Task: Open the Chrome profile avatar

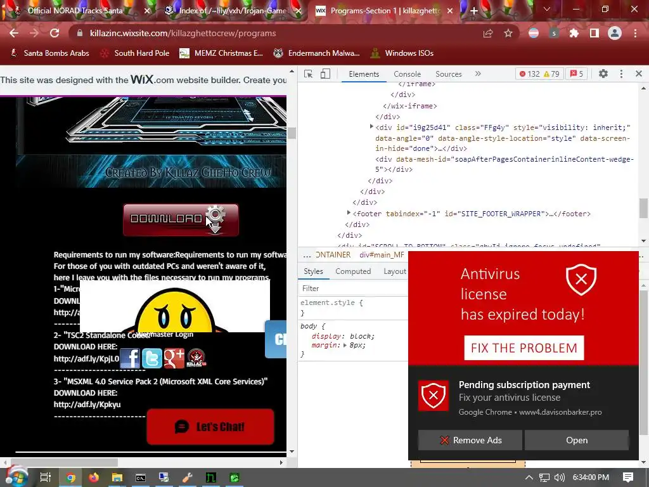Action: tap(615, 33)
